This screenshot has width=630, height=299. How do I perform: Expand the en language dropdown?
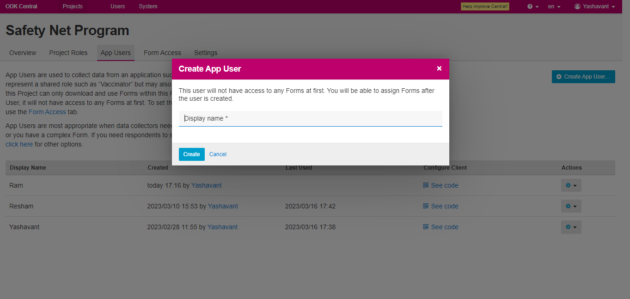click(x=554, y=6)
